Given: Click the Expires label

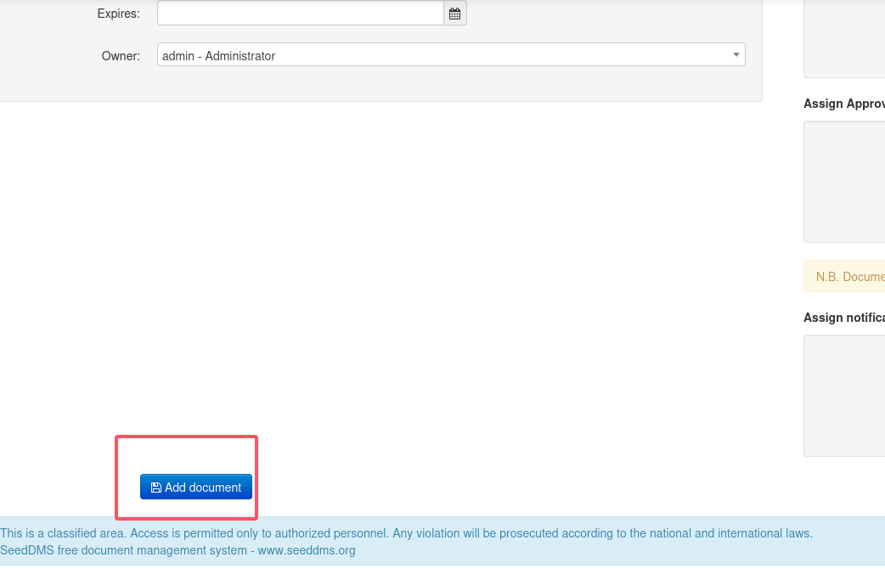Looking at the screenshot, I should 119,14.
